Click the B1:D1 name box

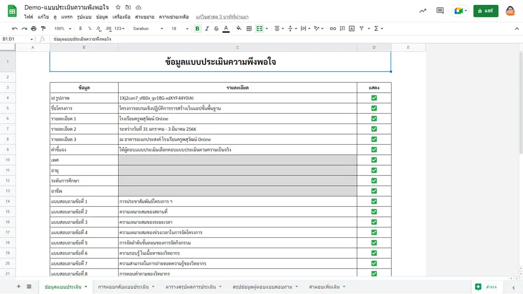17,39
